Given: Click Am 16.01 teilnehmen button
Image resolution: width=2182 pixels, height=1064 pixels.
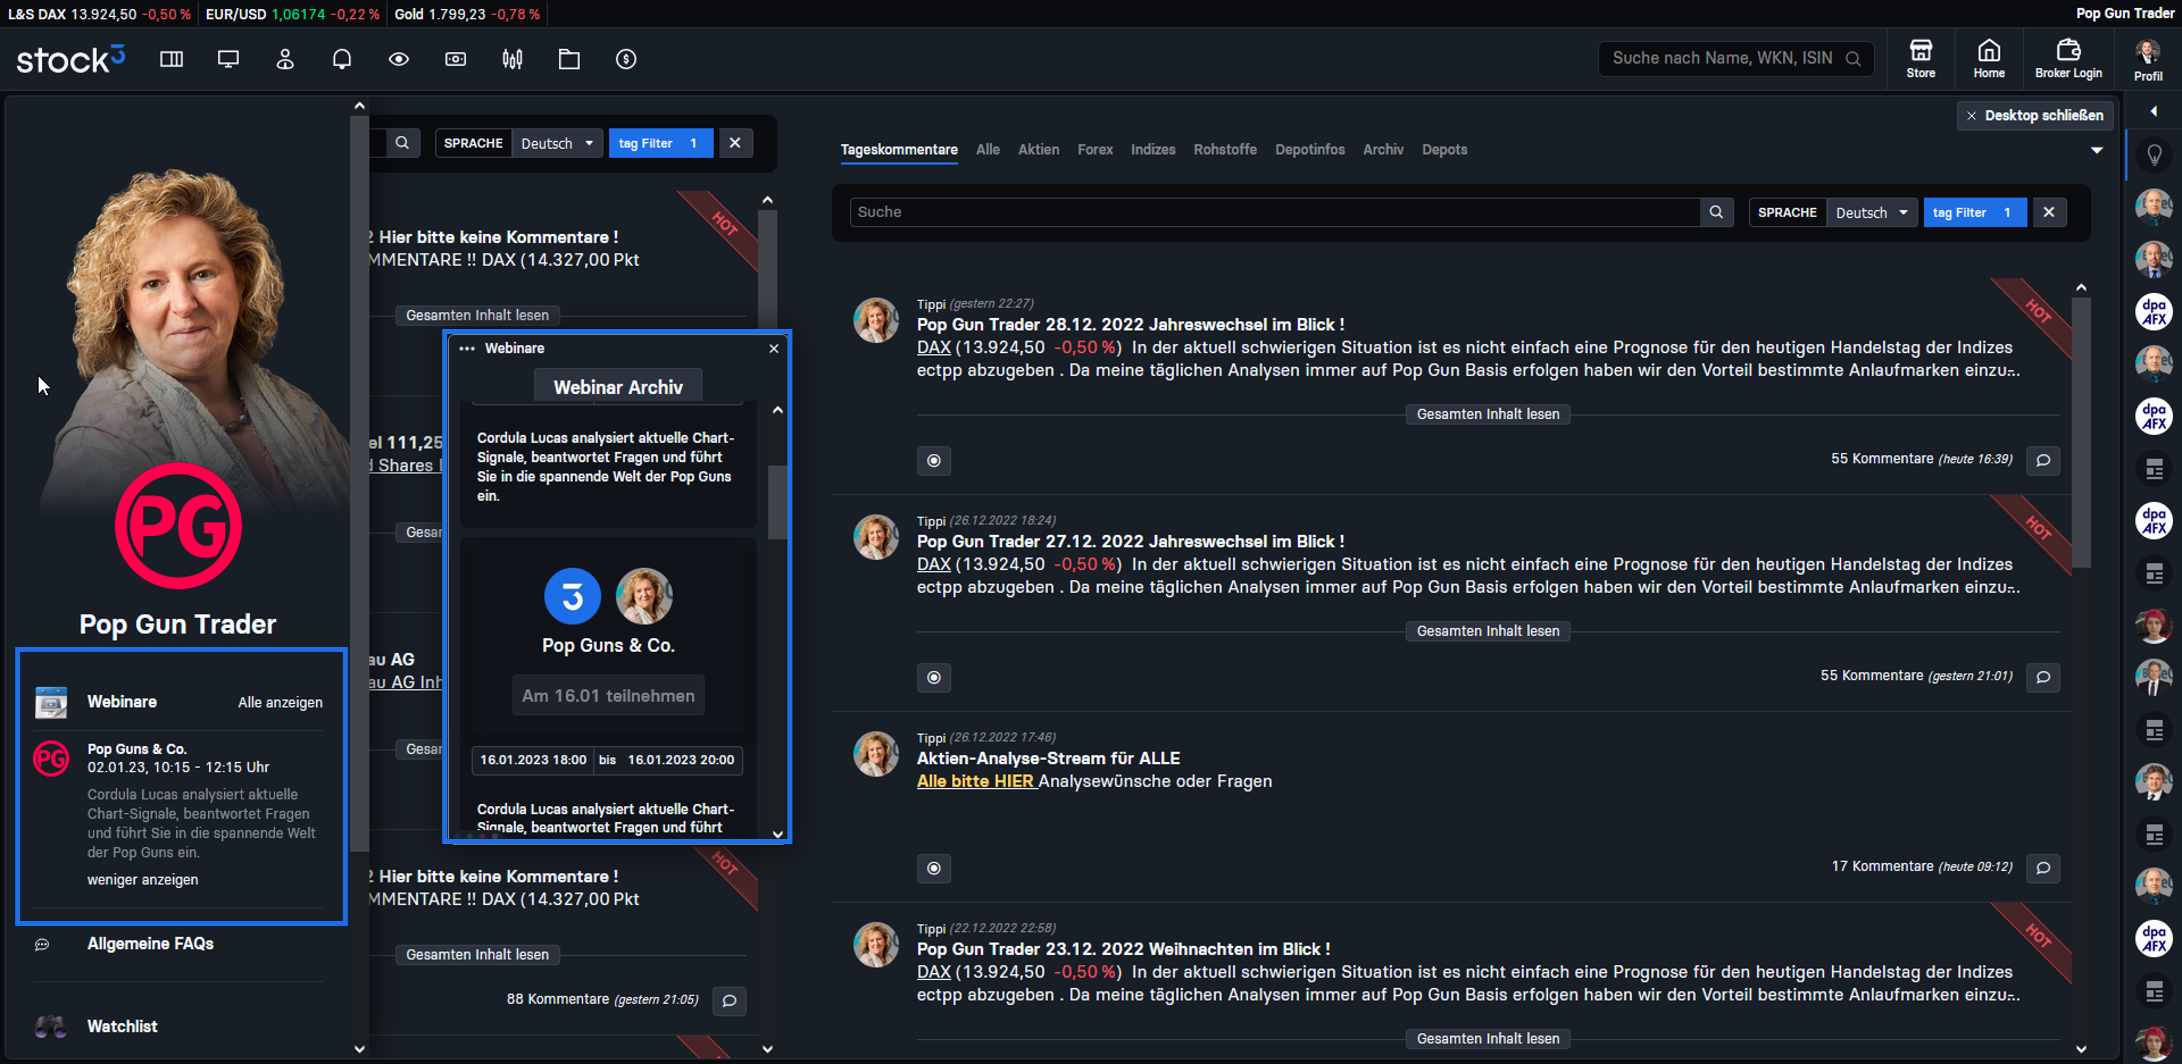Looking at the screenshot, I should click(608, 696).
